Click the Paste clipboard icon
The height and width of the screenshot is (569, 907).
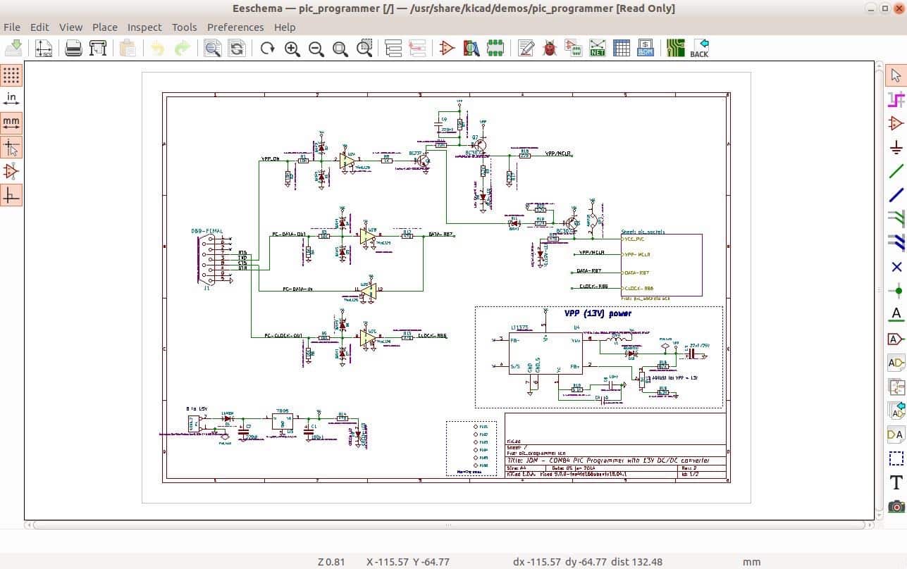pos(128,48)
